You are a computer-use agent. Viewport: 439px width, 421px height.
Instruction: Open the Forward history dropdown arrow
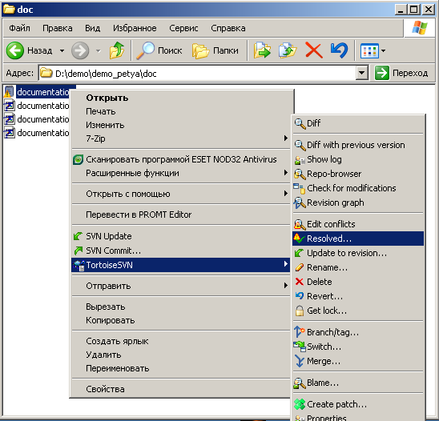[99, 51]
